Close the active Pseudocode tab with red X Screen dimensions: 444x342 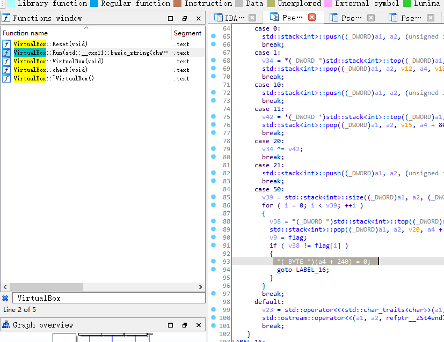pos(312,18)
